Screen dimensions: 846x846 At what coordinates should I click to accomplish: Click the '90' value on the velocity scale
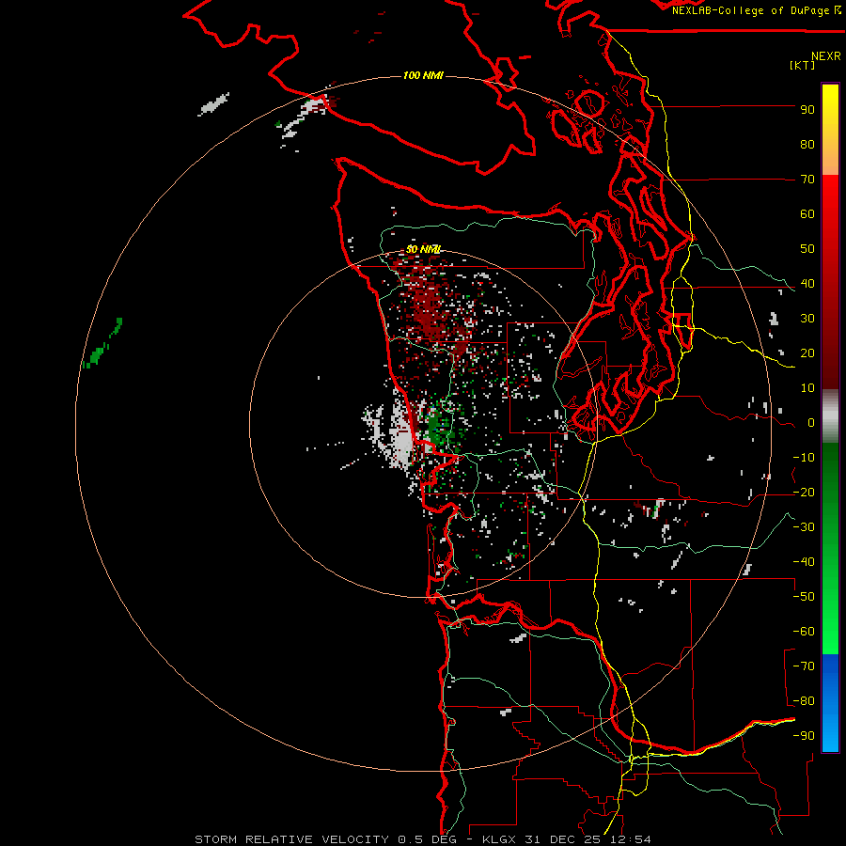click(x=807, y=110)
